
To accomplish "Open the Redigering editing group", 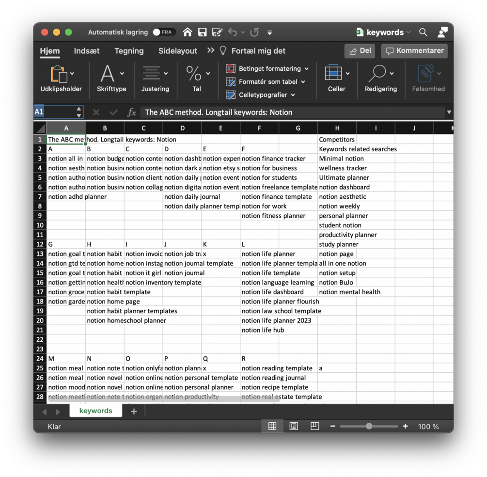I will pos(381,79).
